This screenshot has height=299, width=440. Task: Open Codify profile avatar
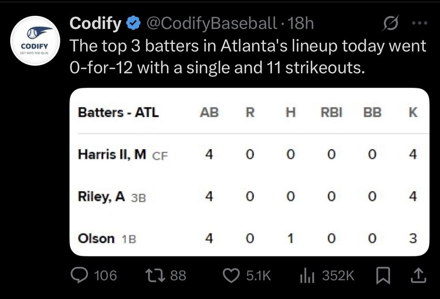(33, 41)
